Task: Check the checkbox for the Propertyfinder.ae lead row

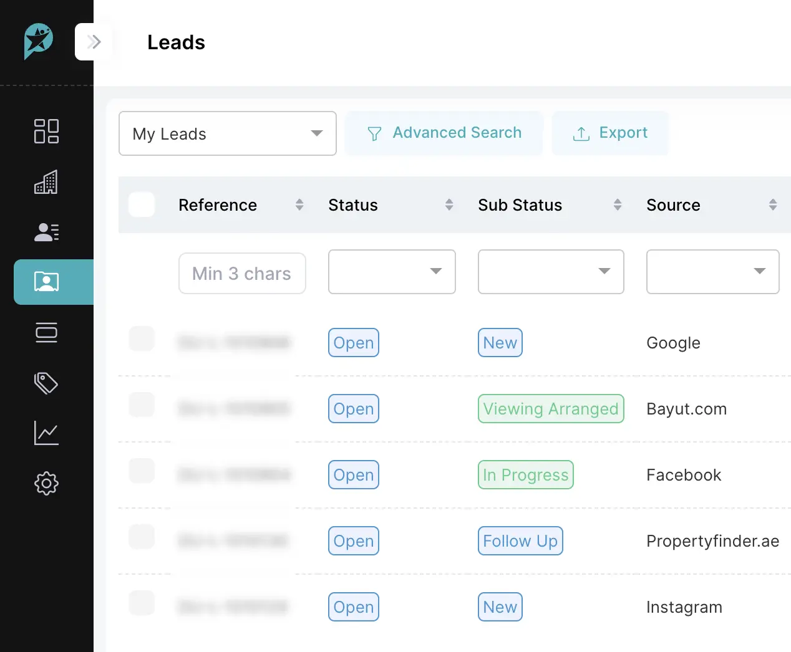Action: click(x=142, y=537)
